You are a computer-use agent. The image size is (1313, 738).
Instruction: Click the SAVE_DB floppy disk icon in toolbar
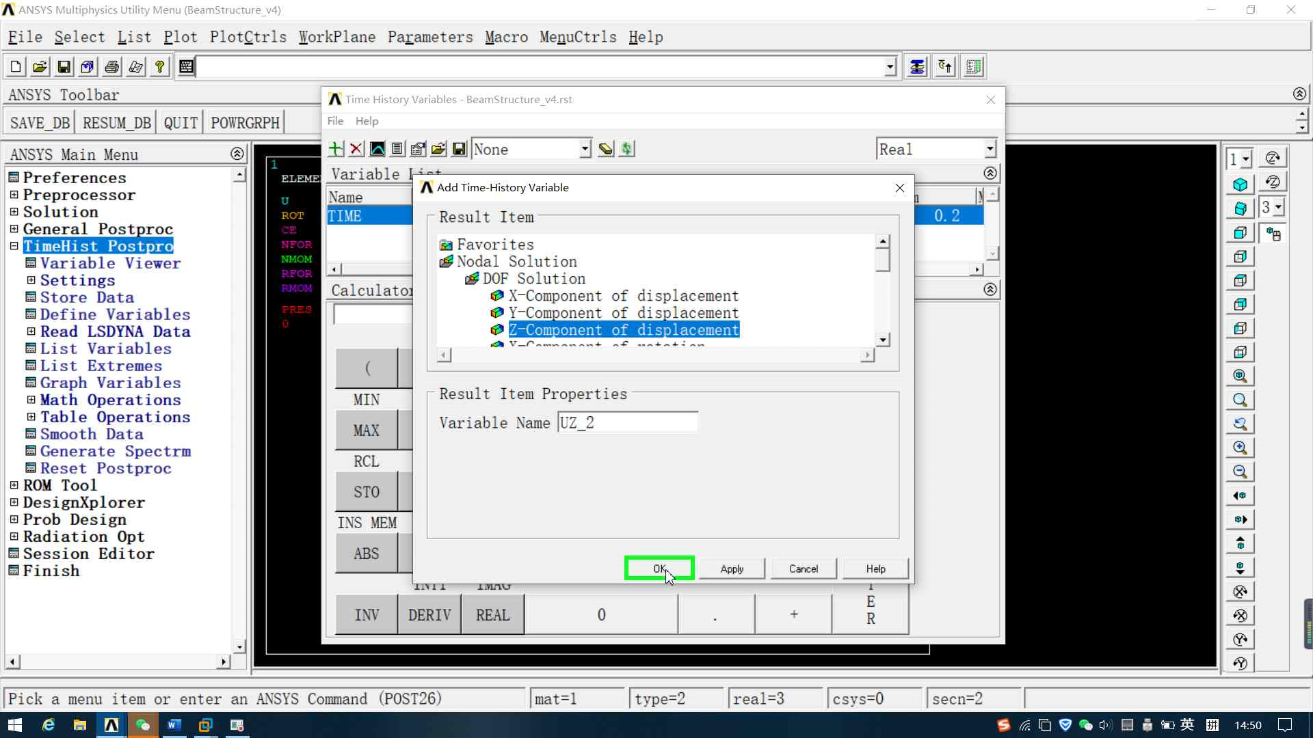64,67
